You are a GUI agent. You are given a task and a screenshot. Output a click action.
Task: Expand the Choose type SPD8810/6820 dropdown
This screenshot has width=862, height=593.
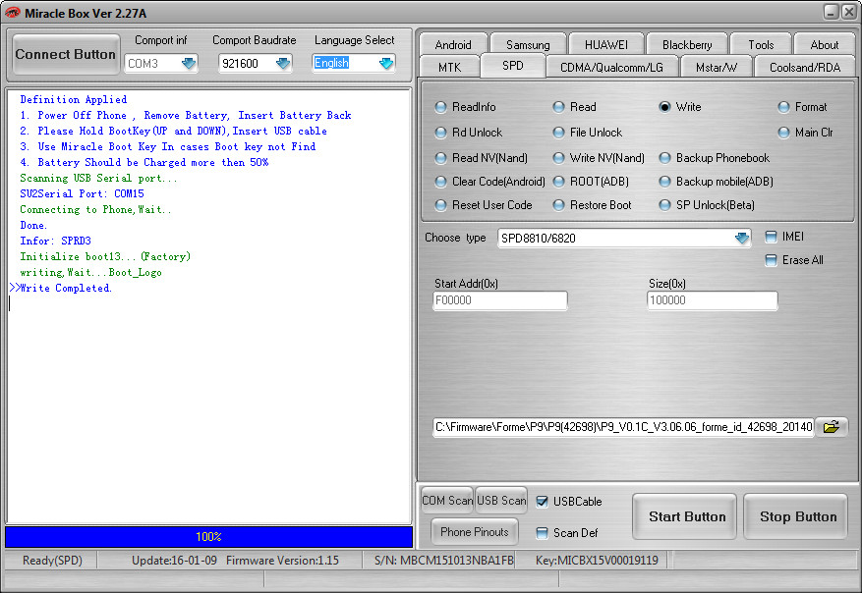742,238
